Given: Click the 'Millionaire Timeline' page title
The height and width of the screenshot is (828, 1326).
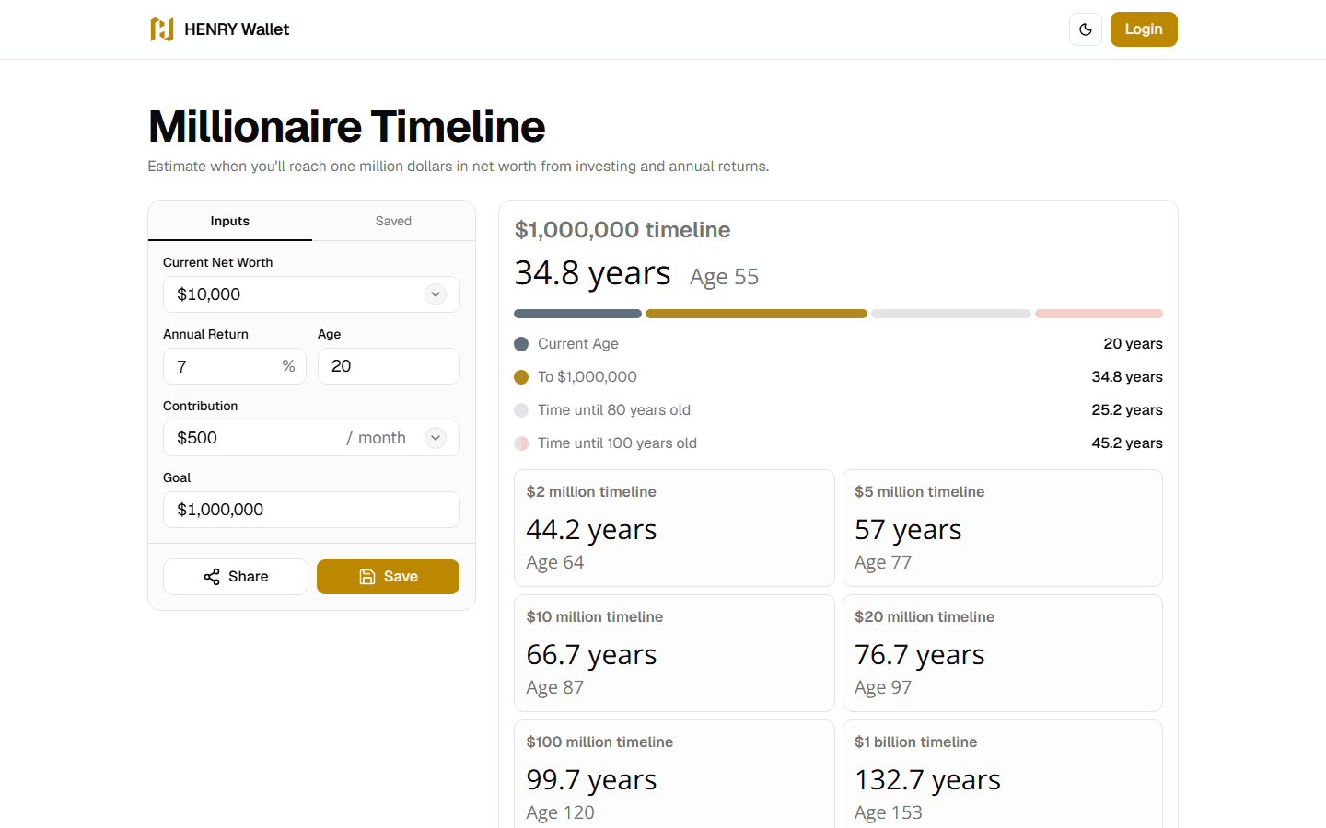Looking at the screenshot, I should [x=346, y=127].
